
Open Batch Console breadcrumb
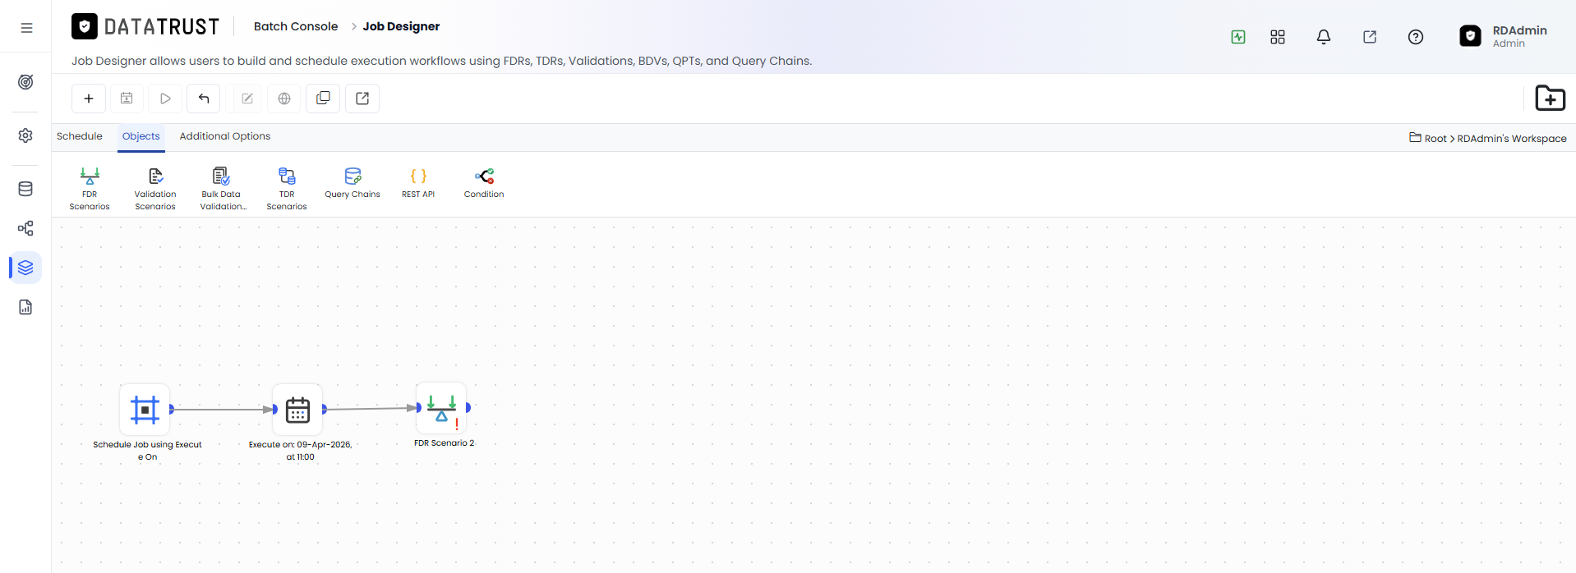(296, 26)
